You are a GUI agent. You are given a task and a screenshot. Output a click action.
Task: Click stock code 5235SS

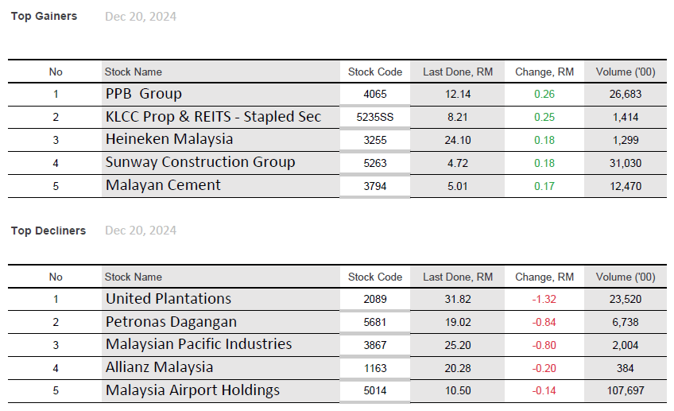(375, 117)
